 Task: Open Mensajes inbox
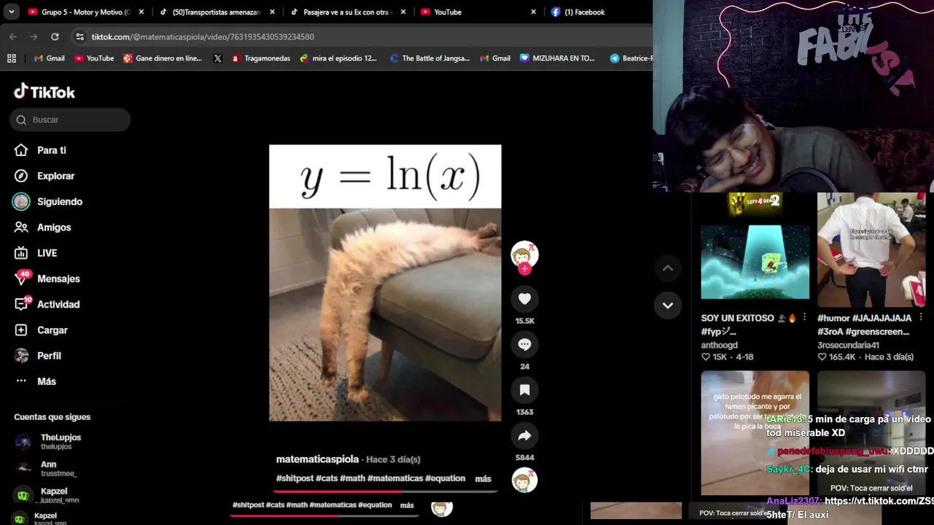pyautogui.click(x=47, y=279)
